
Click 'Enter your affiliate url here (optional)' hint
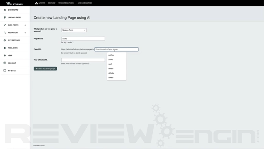coord(75,64)
